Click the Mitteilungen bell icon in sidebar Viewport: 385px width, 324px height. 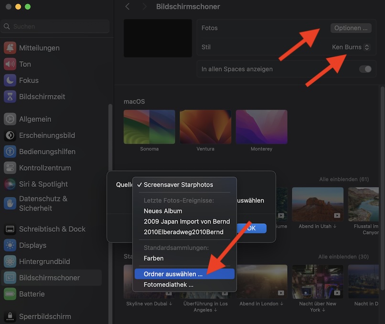tap(10, 48)
